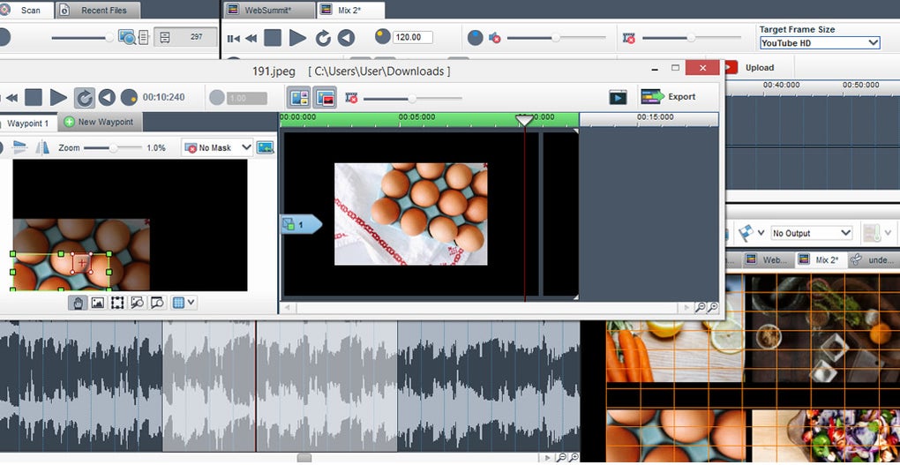Select the hand pan tool
Image resolution: width=900 pixels, height=465 pixels.
point(78,303)
